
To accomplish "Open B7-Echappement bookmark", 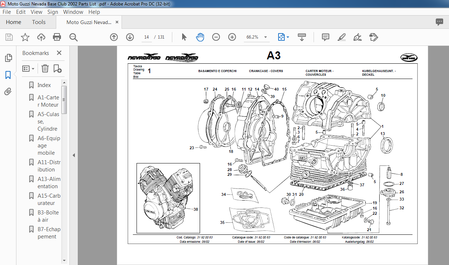I will point(49,233).
